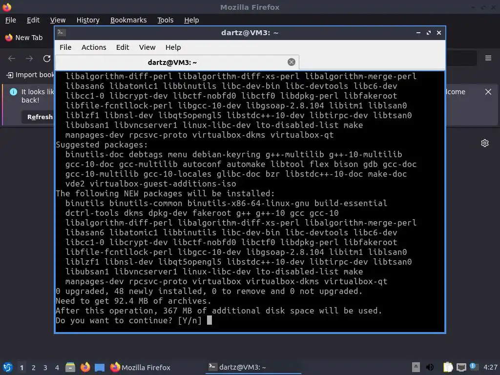Screen dimensions: 500x375
Task: Switch to workspace 1
Action: [21, 368]
